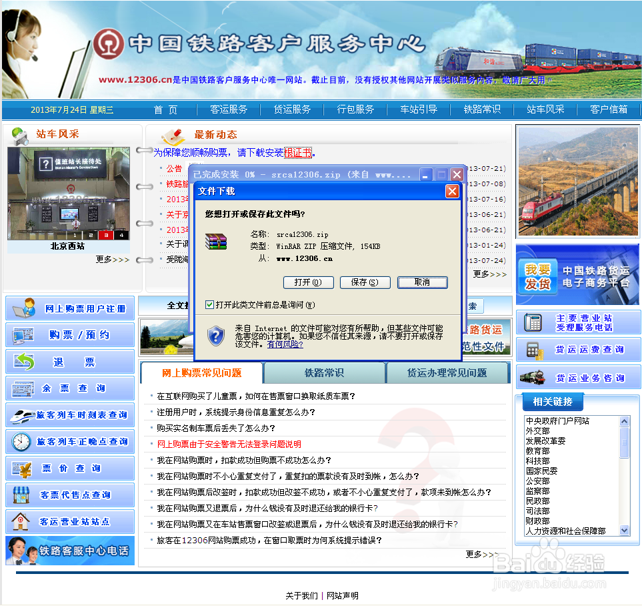Click the calculator icon for freight fee query
Viewport: 642px width, 606px height.
click(x=534, y=350)
